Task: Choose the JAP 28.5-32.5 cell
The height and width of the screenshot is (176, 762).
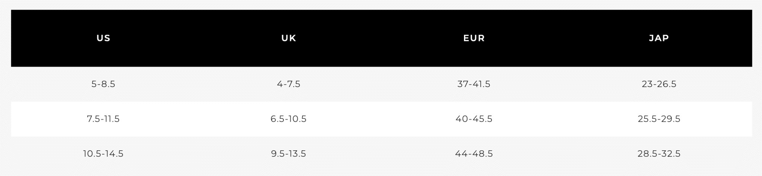Action: (x=659, y=154)
